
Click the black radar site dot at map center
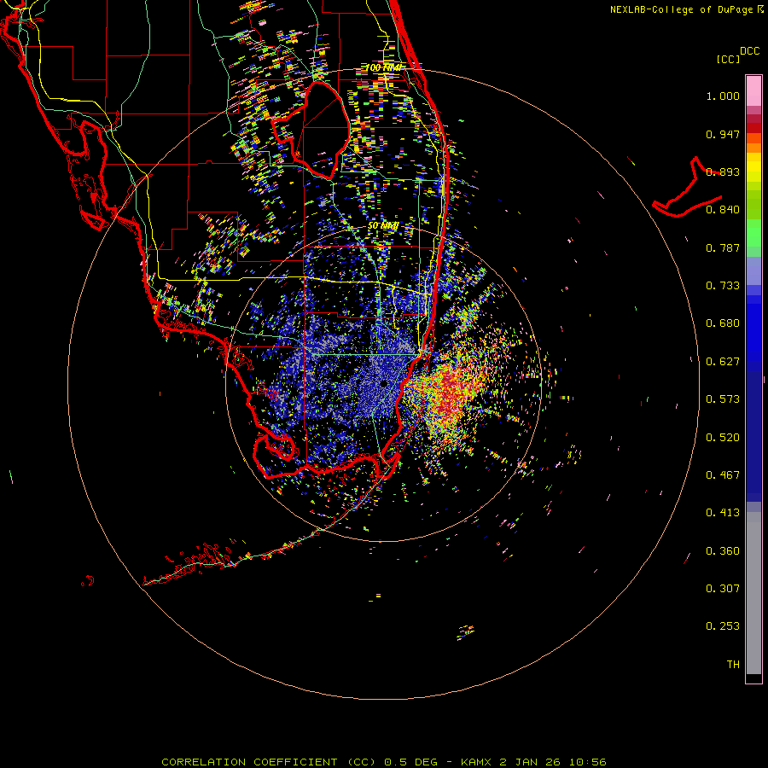coord(383,383)
